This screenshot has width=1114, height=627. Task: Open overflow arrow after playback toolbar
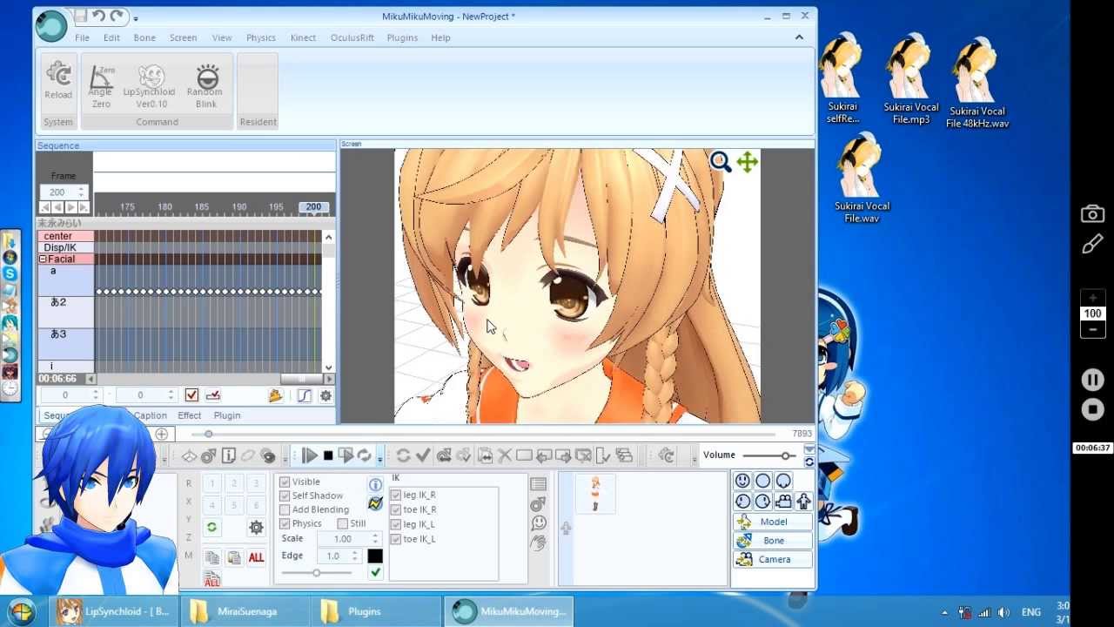coord(380,457)
